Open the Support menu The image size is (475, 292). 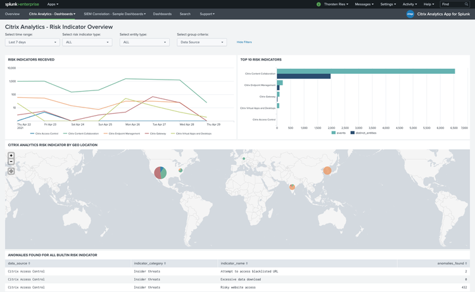pos(207,14)
